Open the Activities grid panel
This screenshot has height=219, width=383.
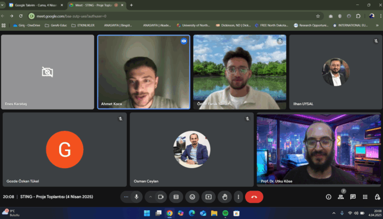pyautogui.click(x=364, y=197)
